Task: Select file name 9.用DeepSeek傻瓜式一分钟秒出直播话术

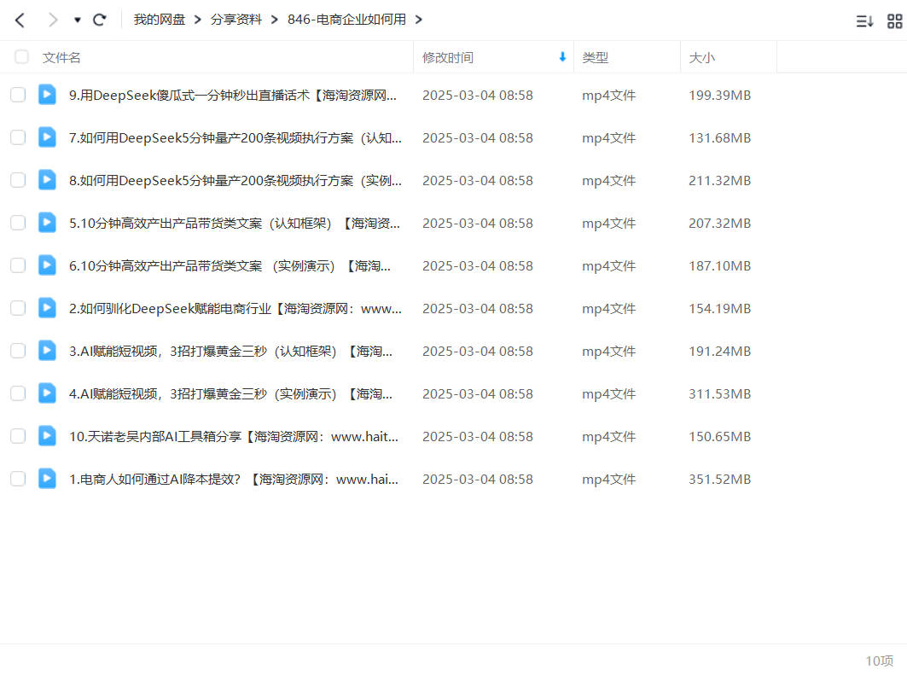Action: coord(233,96)
